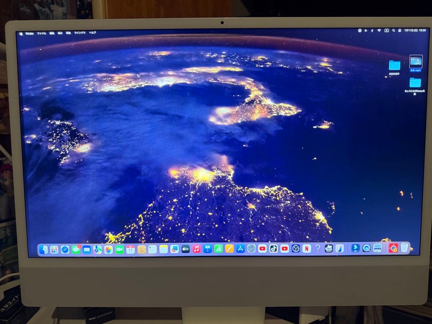Toggle the input source via the A icon
432x324 pixels.
click(387, 30)
